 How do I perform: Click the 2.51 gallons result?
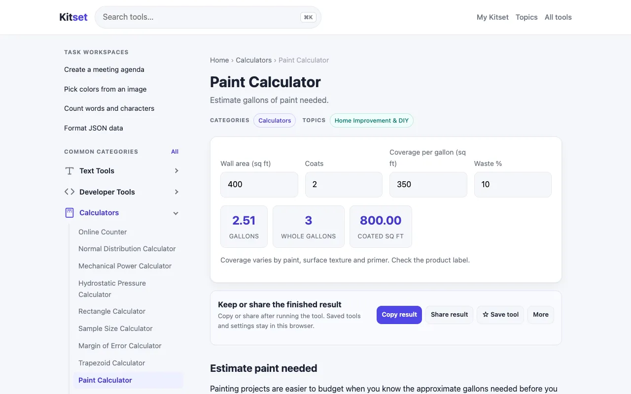[244, 227]
